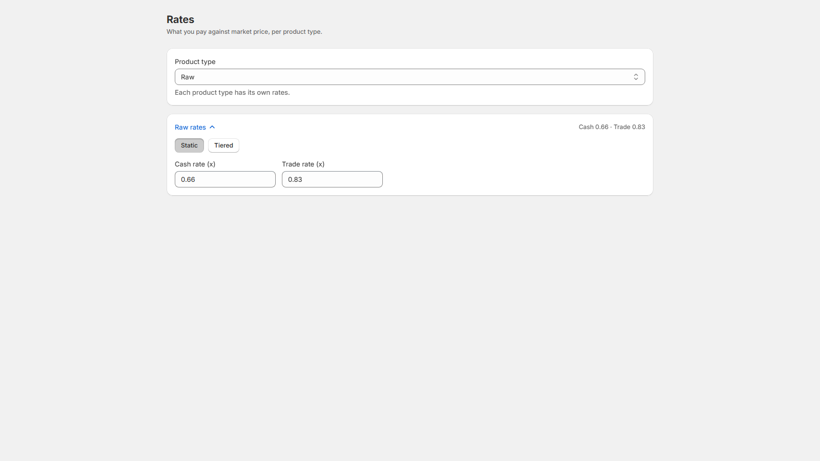820x461 pixels.
Task: Open the Product type dropdown showing Raw
Action: [409, 77]
